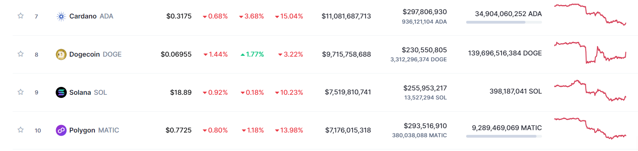Open the Cardano ADA coin page
This screenshot has height=151, width=638.
(x=91, y=16)
